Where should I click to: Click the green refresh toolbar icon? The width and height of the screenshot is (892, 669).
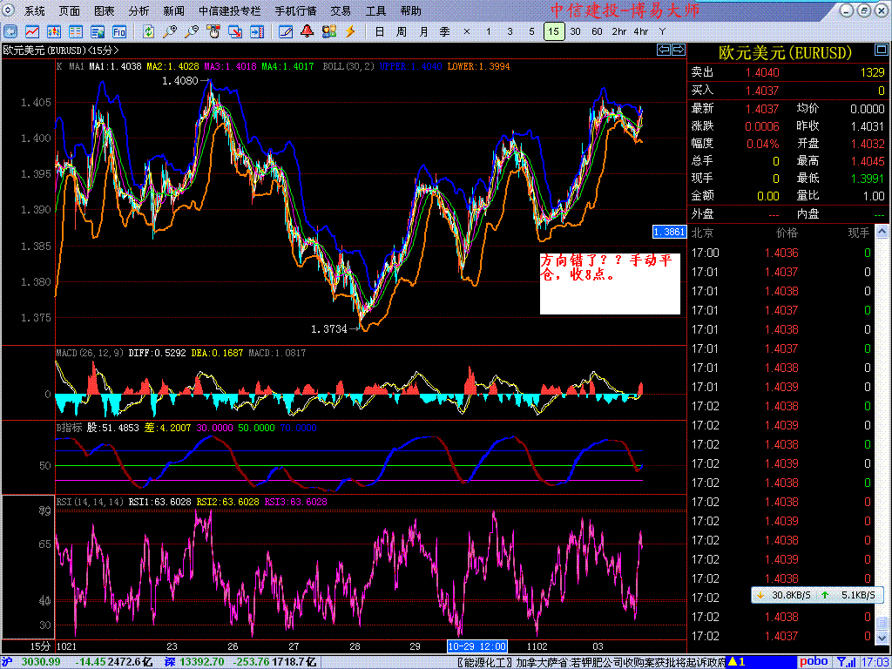click(x=148, y=31)
